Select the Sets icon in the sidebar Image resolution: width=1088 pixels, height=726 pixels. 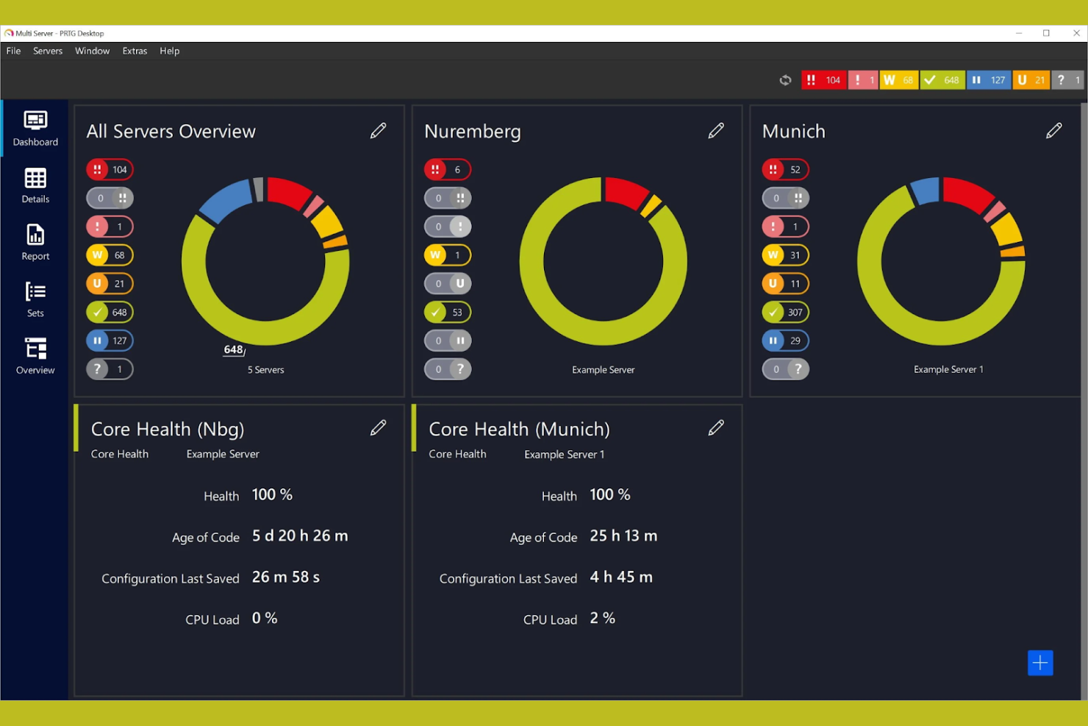tap(35, 298)
